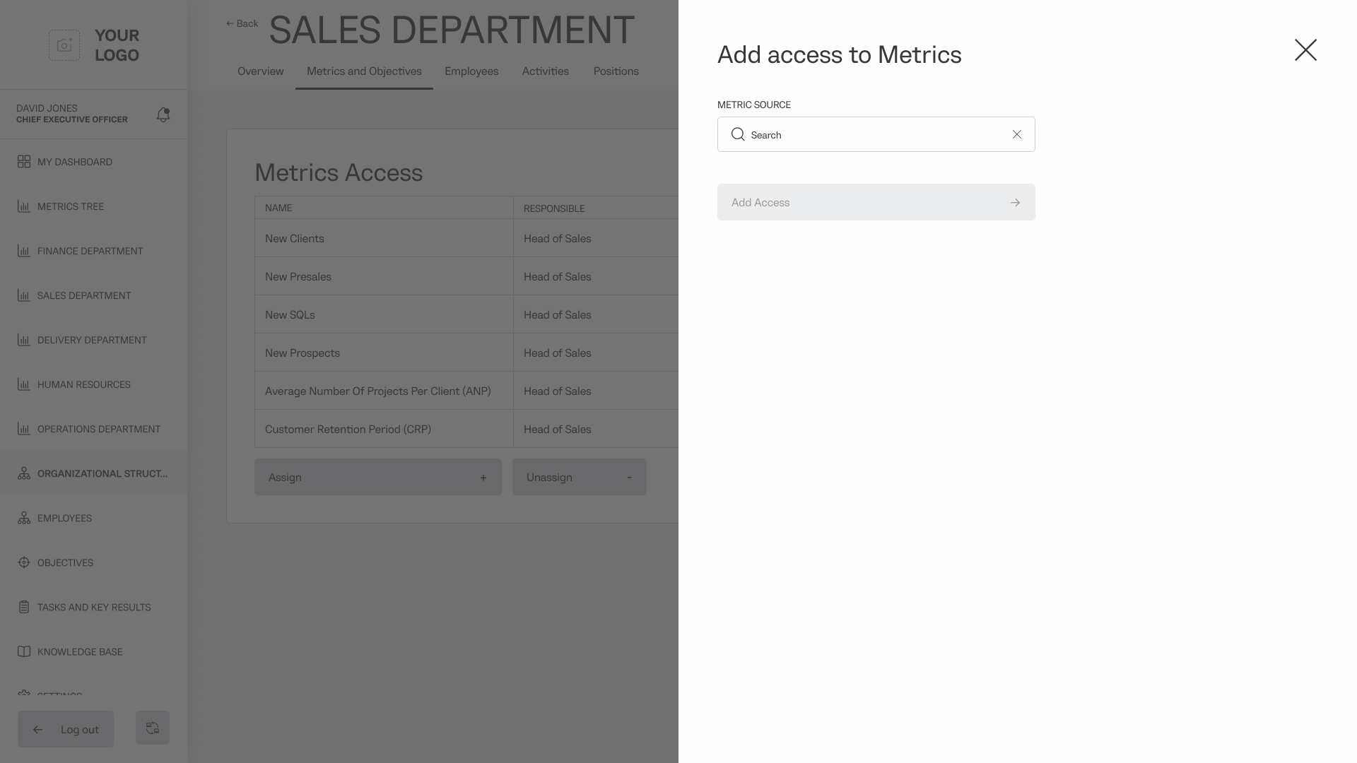Viewport: 1357px width, 763px height.
Task: Open the Positions tab
Action: (x=616, y=71)
